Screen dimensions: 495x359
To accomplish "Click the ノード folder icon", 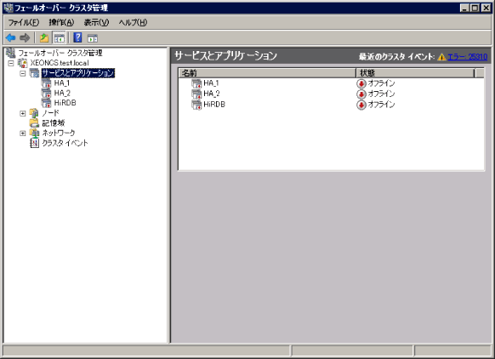I will (x=34, y=113).
